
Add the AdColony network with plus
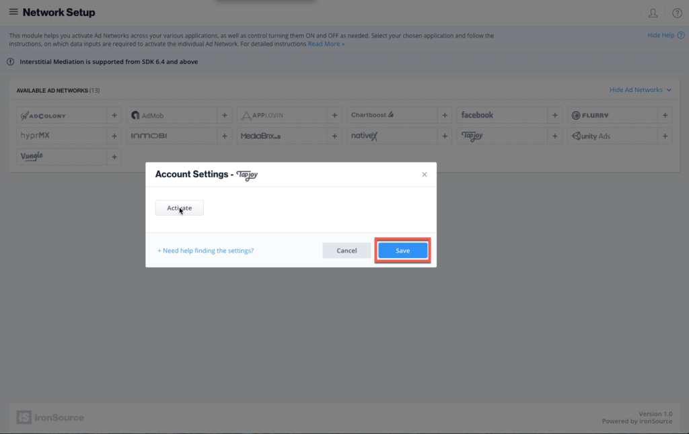click(x=114, y=116)
